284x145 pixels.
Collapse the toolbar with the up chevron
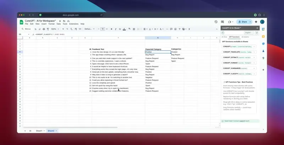217,29
